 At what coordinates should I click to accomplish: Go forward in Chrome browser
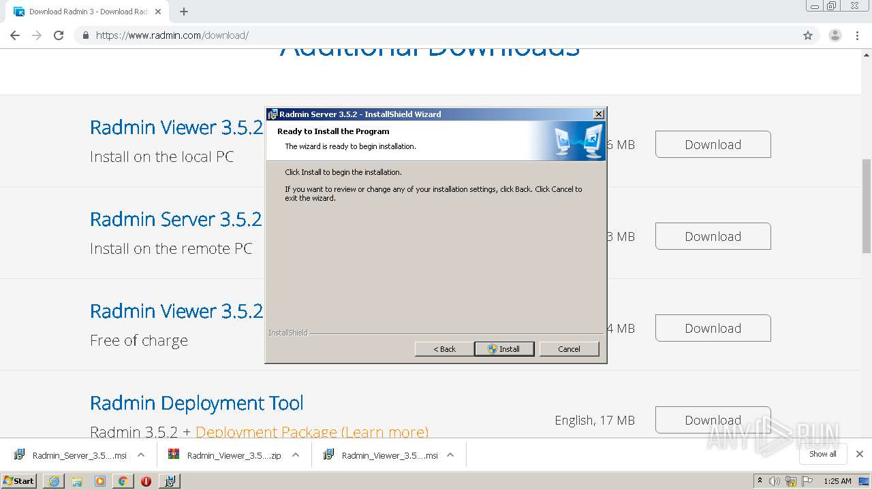point(37,35)
